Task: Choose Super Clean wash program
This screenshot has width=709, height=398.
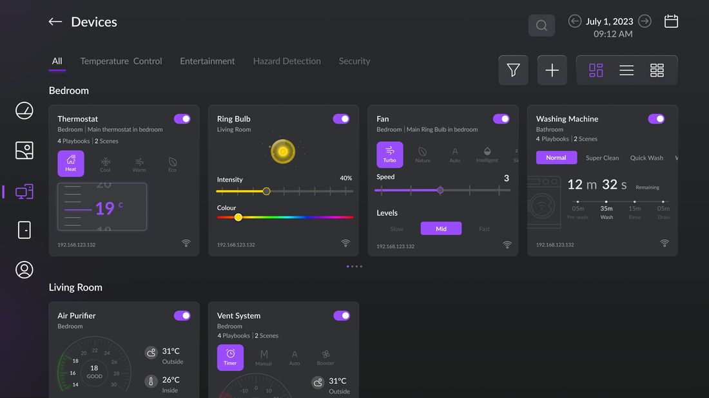Action: (602, 158)
